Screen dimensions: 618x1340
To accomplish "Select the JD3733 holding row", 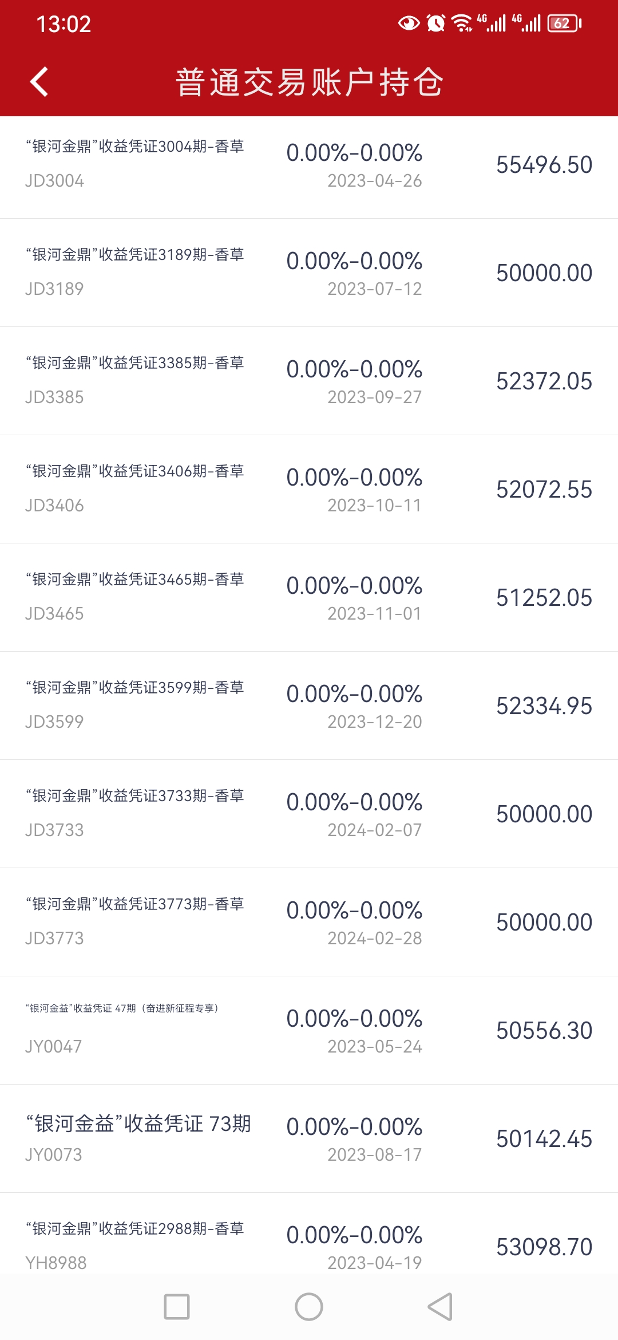I will pos(309,814).
